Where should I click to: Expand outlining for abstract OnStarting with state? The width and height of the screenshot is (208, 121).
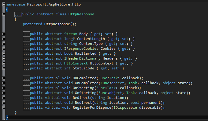(4, 93)
